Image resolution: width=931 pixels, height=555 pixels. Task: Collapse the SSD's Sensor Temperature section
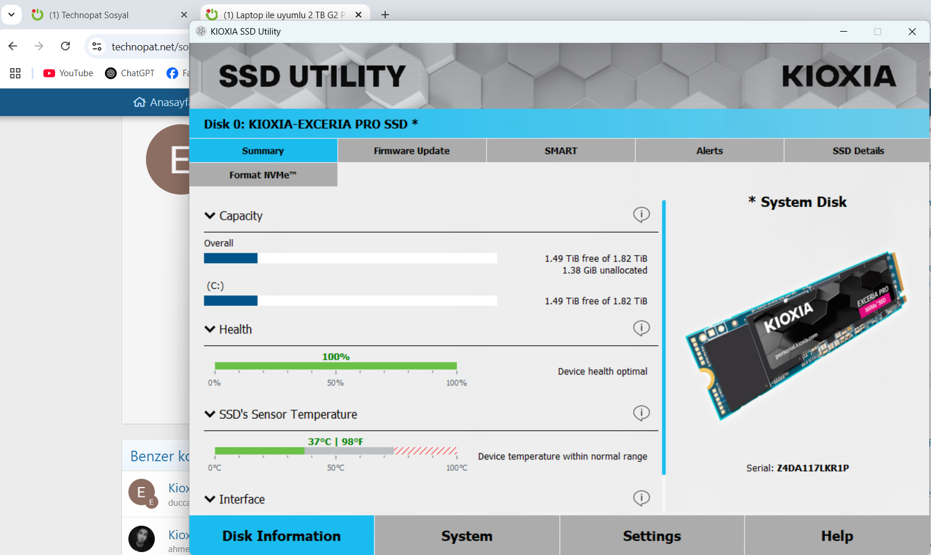[x=210, y=414]
